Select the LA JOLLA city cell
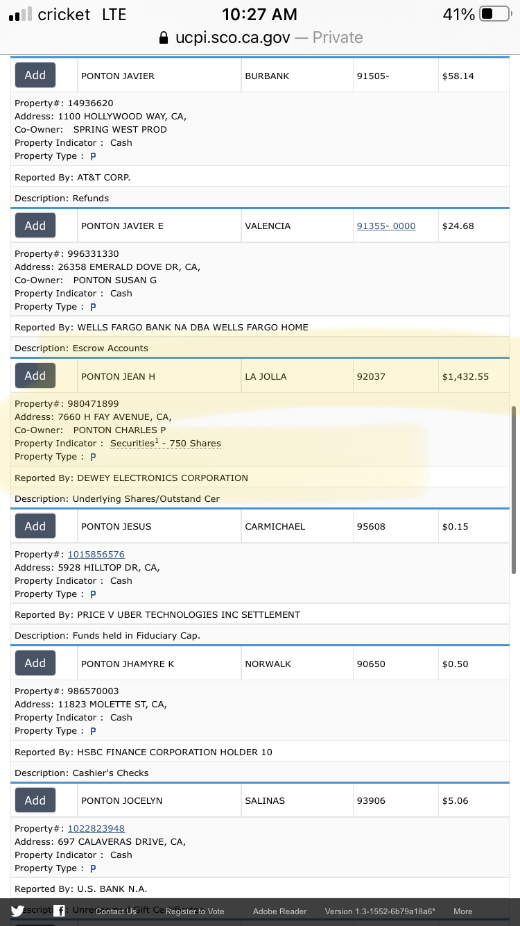The height and width of the screenshot is (926, 520). click(296, 376)
